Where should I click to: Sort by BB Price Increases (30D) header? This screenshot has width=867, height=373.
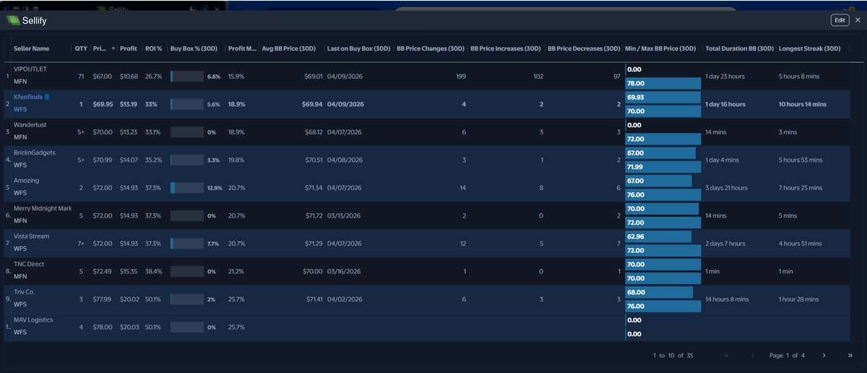tap(506, 48)
